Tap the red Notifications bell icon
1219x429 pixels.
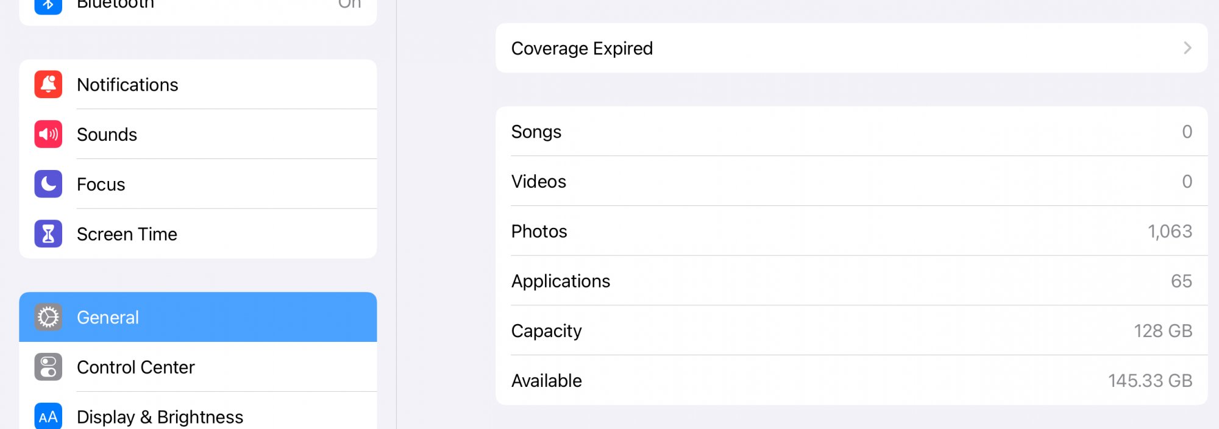[x=48, y=85]
